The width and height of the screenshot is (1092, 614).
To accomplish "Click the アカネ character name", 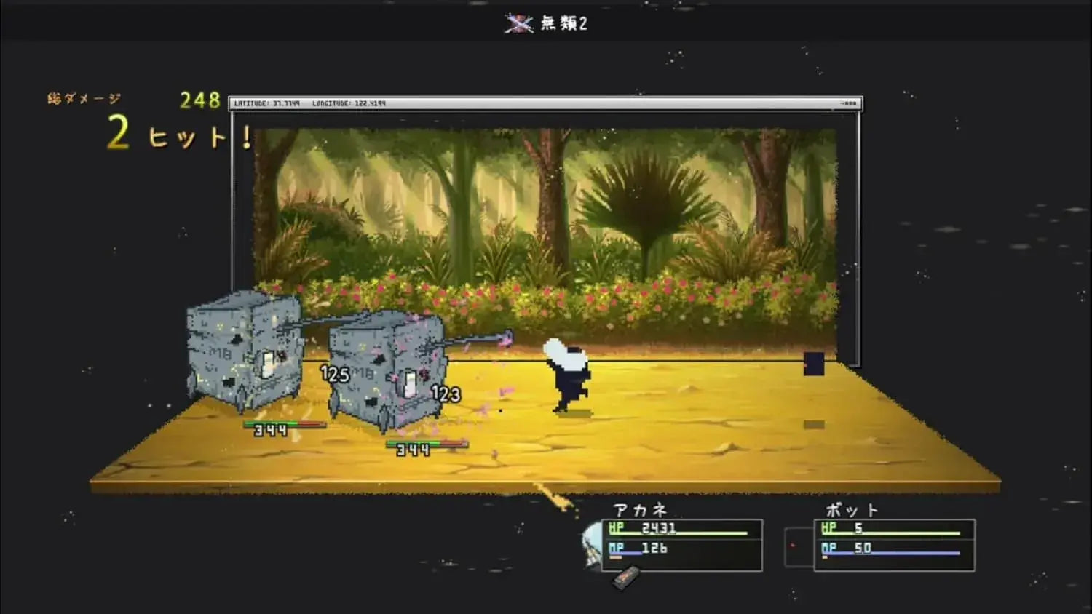I will (640, 510).
